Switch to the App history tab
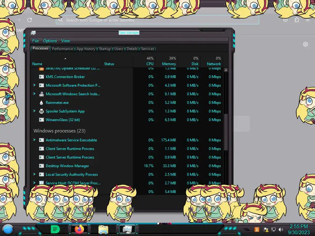Viewport: 315px width, 236px height. click(86, 49)
